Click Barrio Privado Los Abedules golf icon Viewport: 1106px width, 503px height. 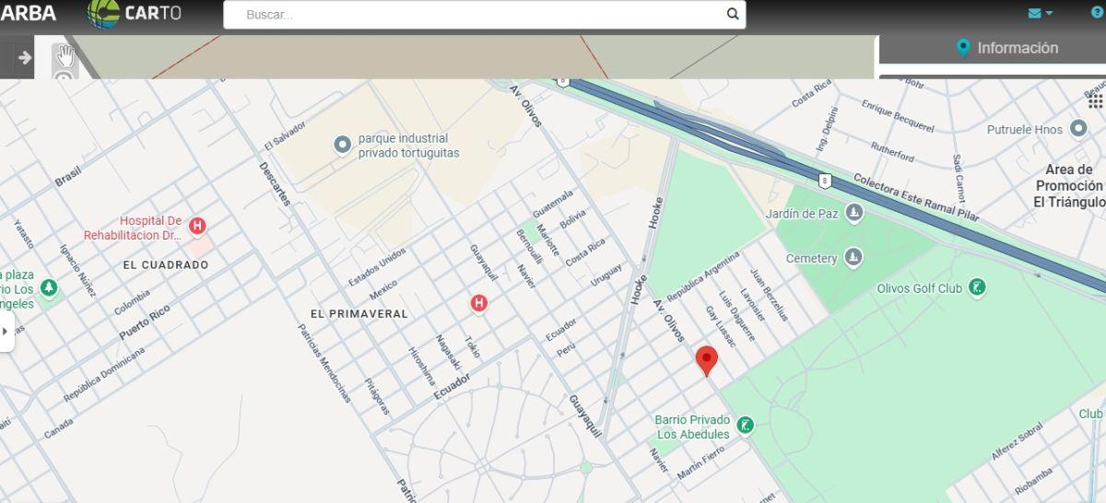pyautogui.click(x=745, y=426)
